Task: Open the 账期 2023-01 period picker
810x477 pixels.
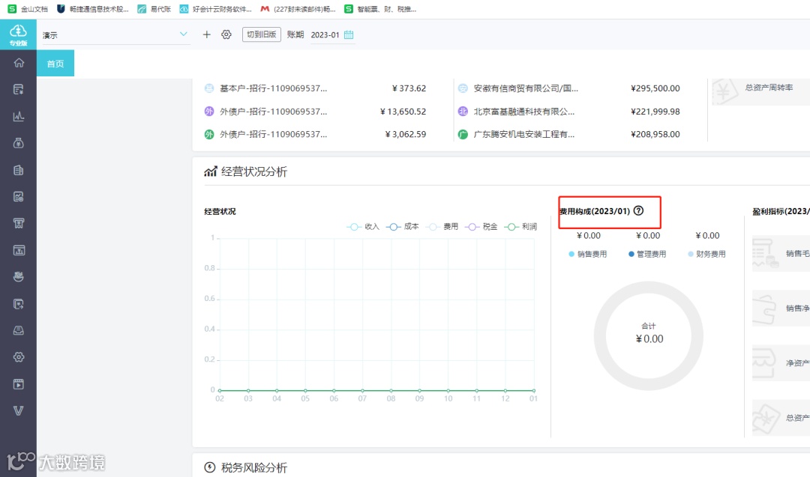Action: click(x=332, y=34)
